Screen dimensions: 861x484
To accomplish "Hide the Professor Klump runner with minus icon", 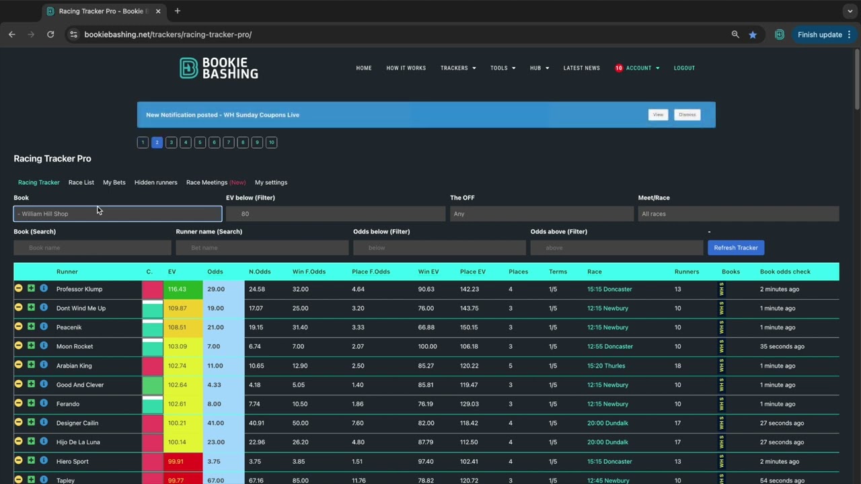I will (19, 288).
